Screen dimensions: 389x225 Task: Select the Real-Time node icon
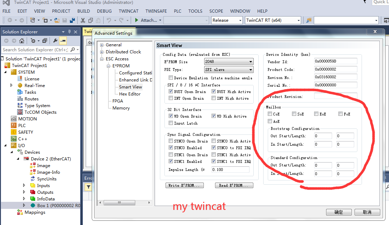pyautogui.click(x=20, y=86)
